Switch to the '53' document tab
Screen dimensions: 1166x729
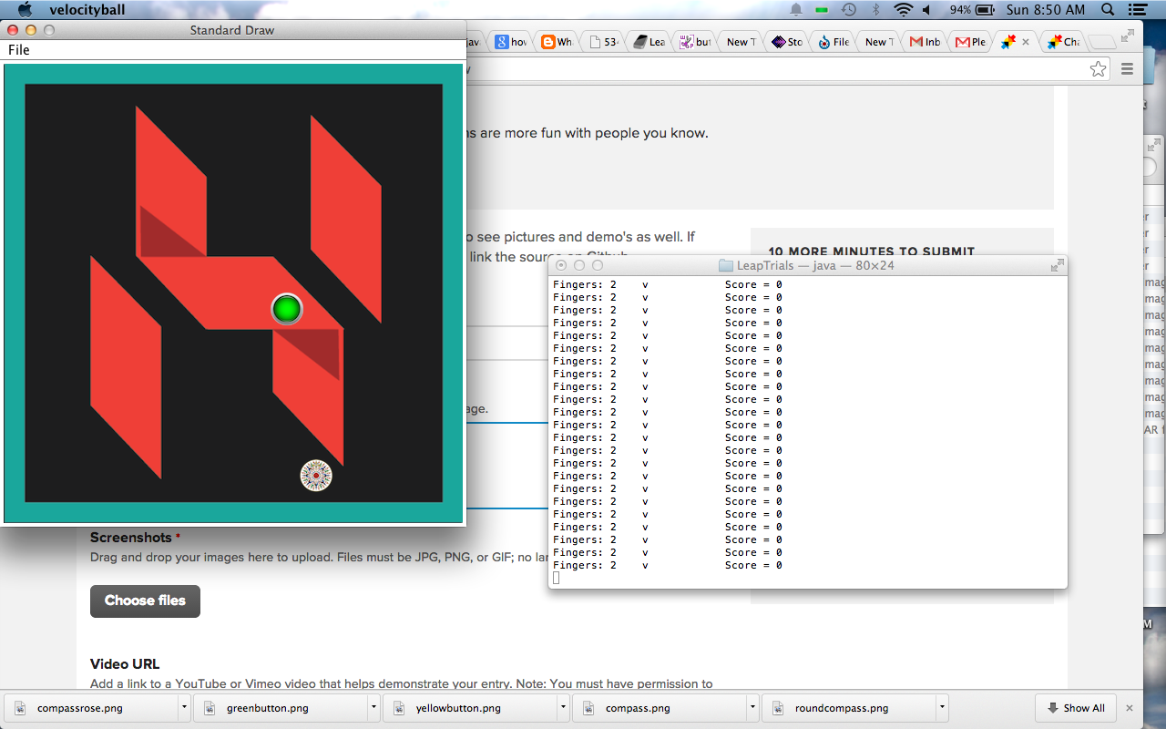(604, 42)
